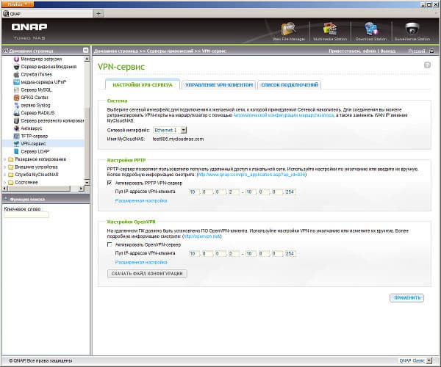Open the qnap.com PPTP info link
Screen dimensions: 441x367
251,175
